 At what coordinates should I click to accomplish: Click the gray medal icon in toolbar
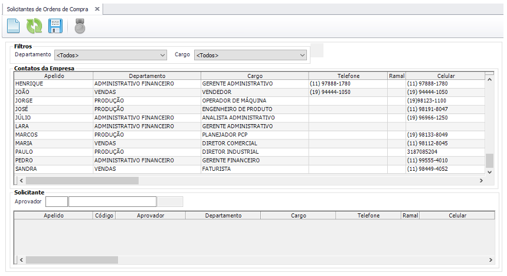click(80, 26)
